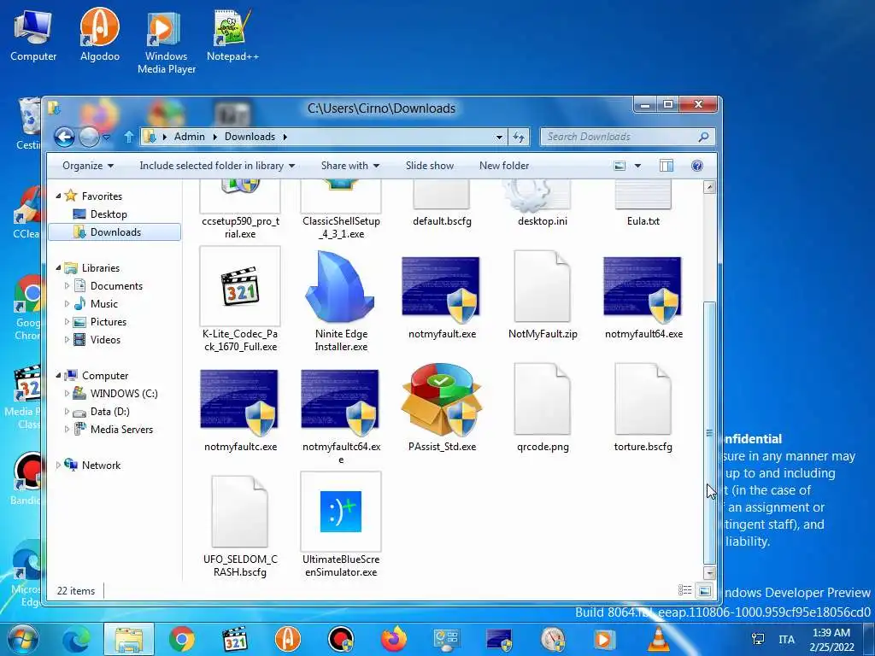Click the taskbar clock showing 1:39 AM
The height and width of the screenshot is (656, 875).
(831, 639)
